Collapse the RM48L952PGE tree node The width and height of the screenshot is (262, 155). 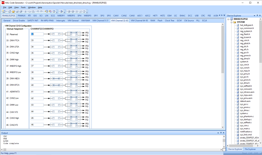point(228,19)
